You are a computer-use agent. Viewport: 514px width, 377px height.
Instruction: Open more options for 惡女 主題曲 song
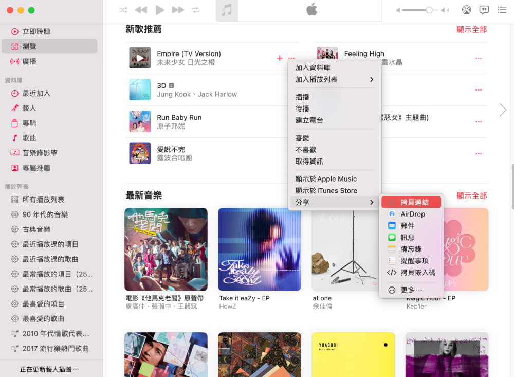[x=479, y=122]
